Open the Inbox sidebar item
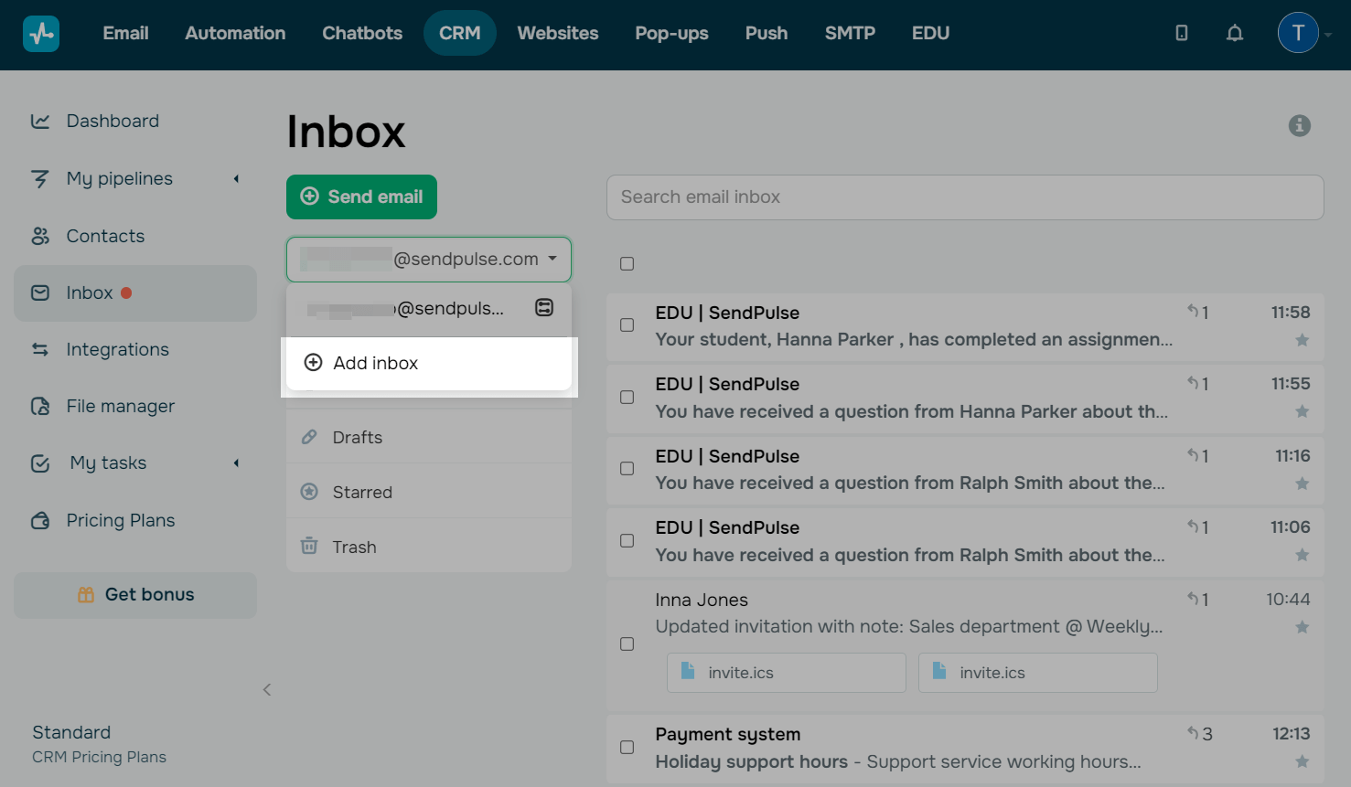 click(x=135, y=293)
